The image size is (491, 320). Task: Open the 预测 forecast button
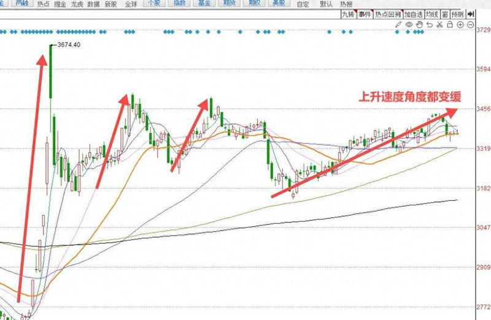[458, 14]
